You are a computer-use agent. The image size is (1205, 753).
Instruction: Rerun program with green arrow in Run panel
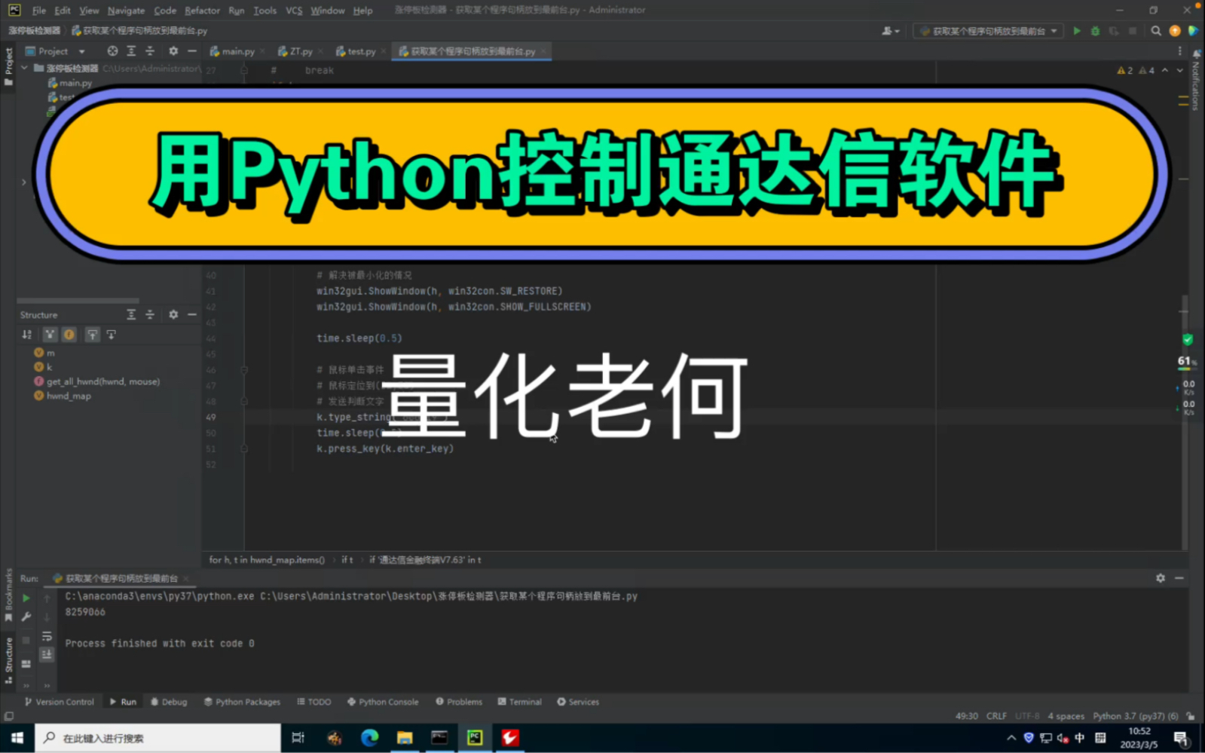26,598
